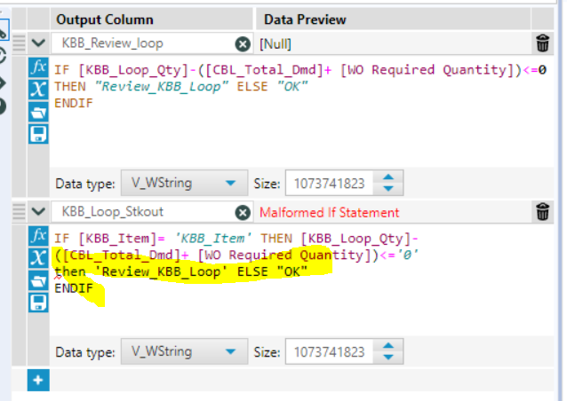Click 'KBB_Item' string in second expression
Viewport: 567px width, 401px height.
tap(213, 239)
